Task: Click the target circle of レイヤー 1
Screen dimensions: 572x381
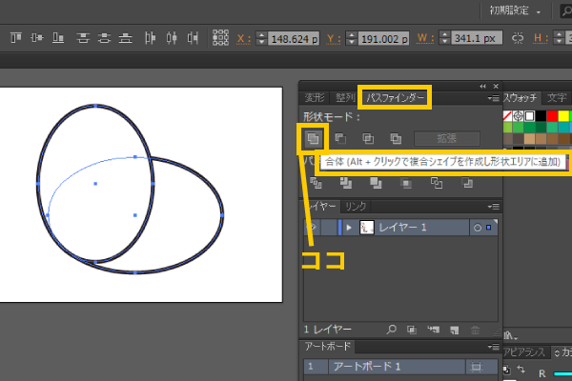Action: point(477,228)
